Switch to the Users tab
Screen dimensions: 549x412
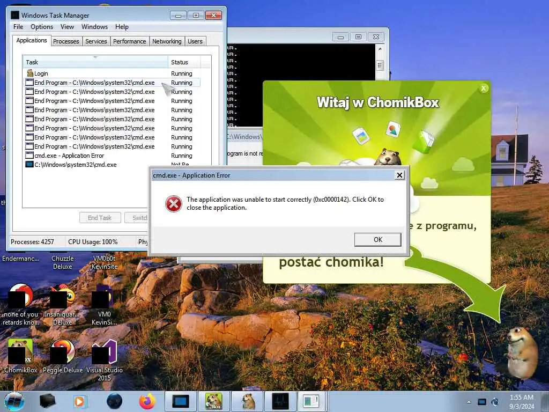(195, 41)
